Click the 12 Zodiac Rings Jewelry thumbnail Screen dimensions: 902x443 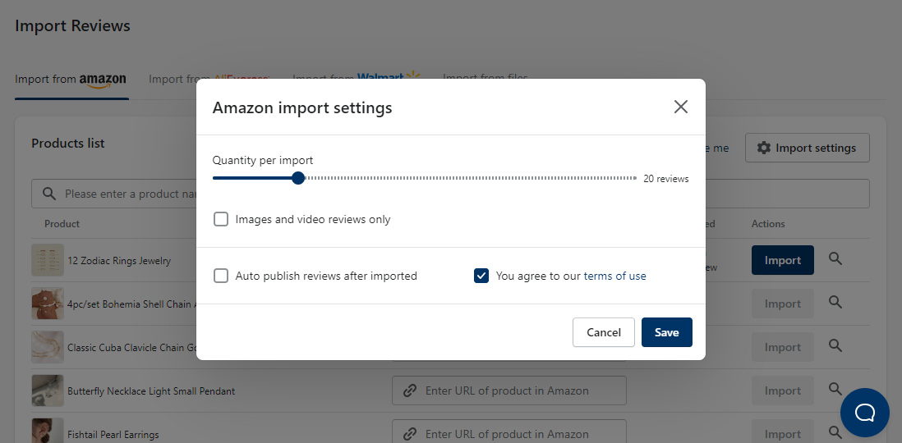[x=48, y=260]
